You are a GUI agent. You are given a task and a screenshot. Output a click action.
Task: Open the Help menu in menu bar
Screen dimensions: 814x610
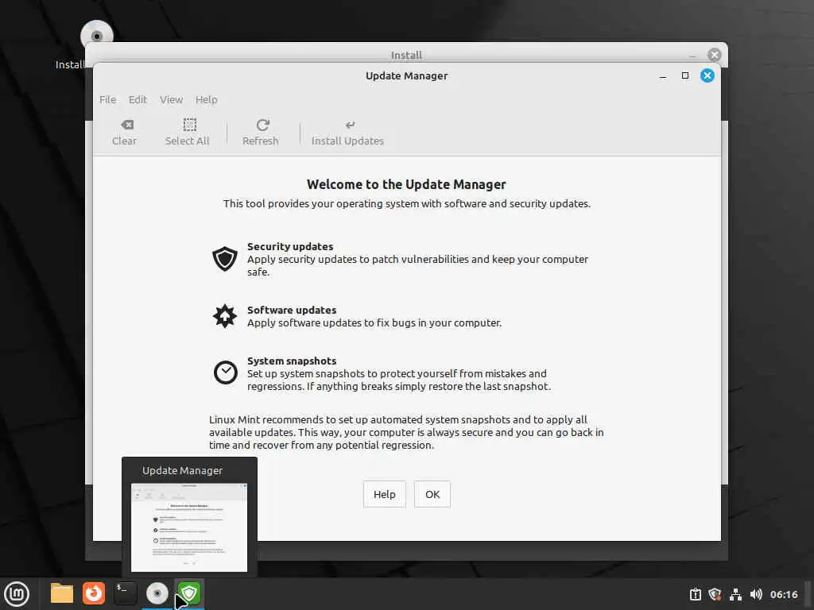click(207, 99)
